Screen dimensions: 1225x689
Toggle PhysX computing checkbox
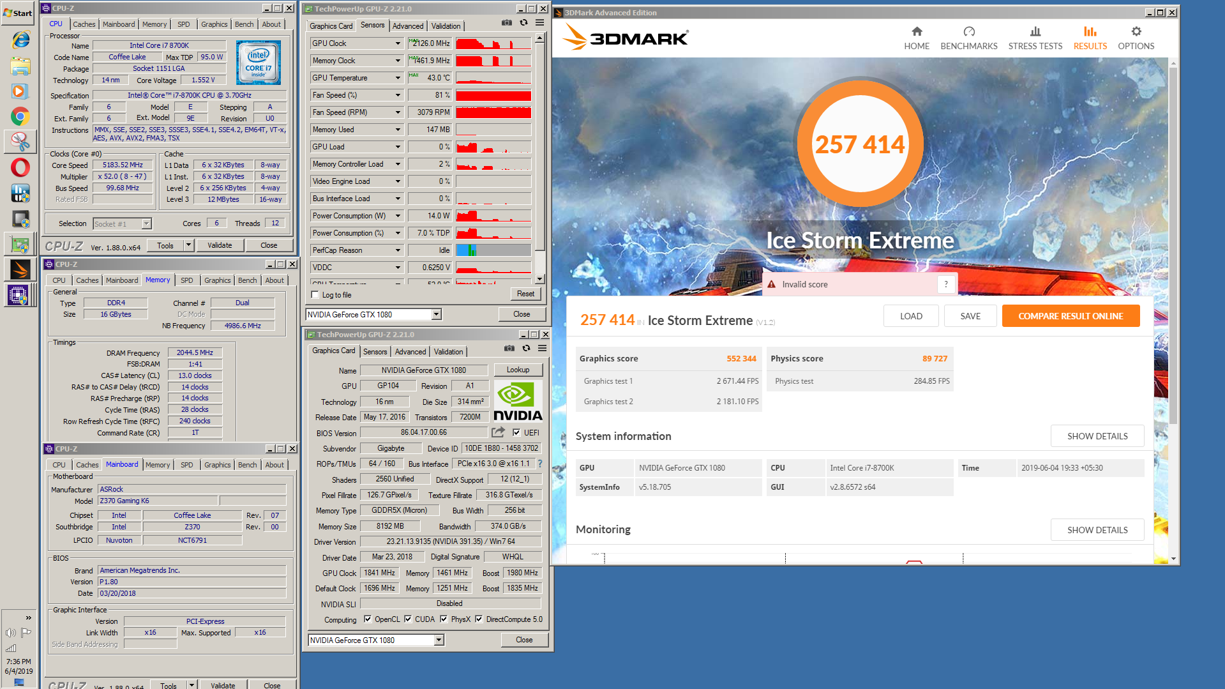pos(444,619)
